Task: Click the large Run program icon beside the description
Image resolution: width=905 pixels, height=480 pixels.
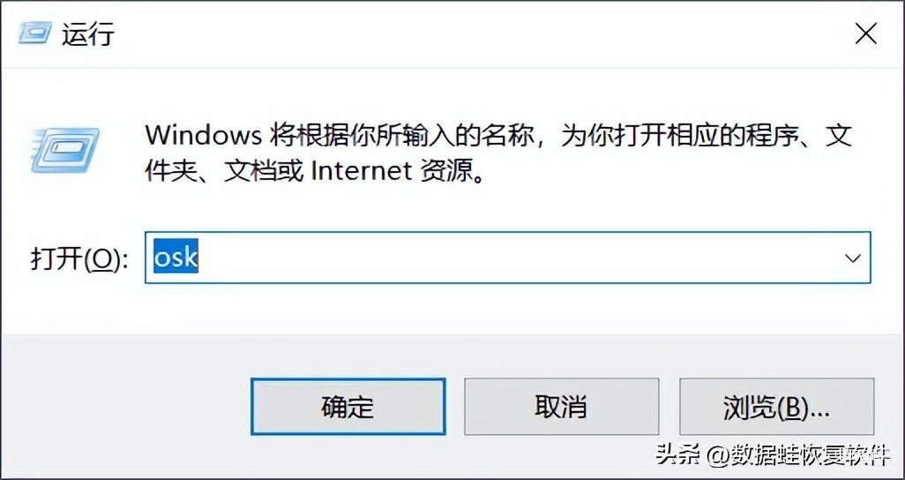Action: click(x=64, y=150)
